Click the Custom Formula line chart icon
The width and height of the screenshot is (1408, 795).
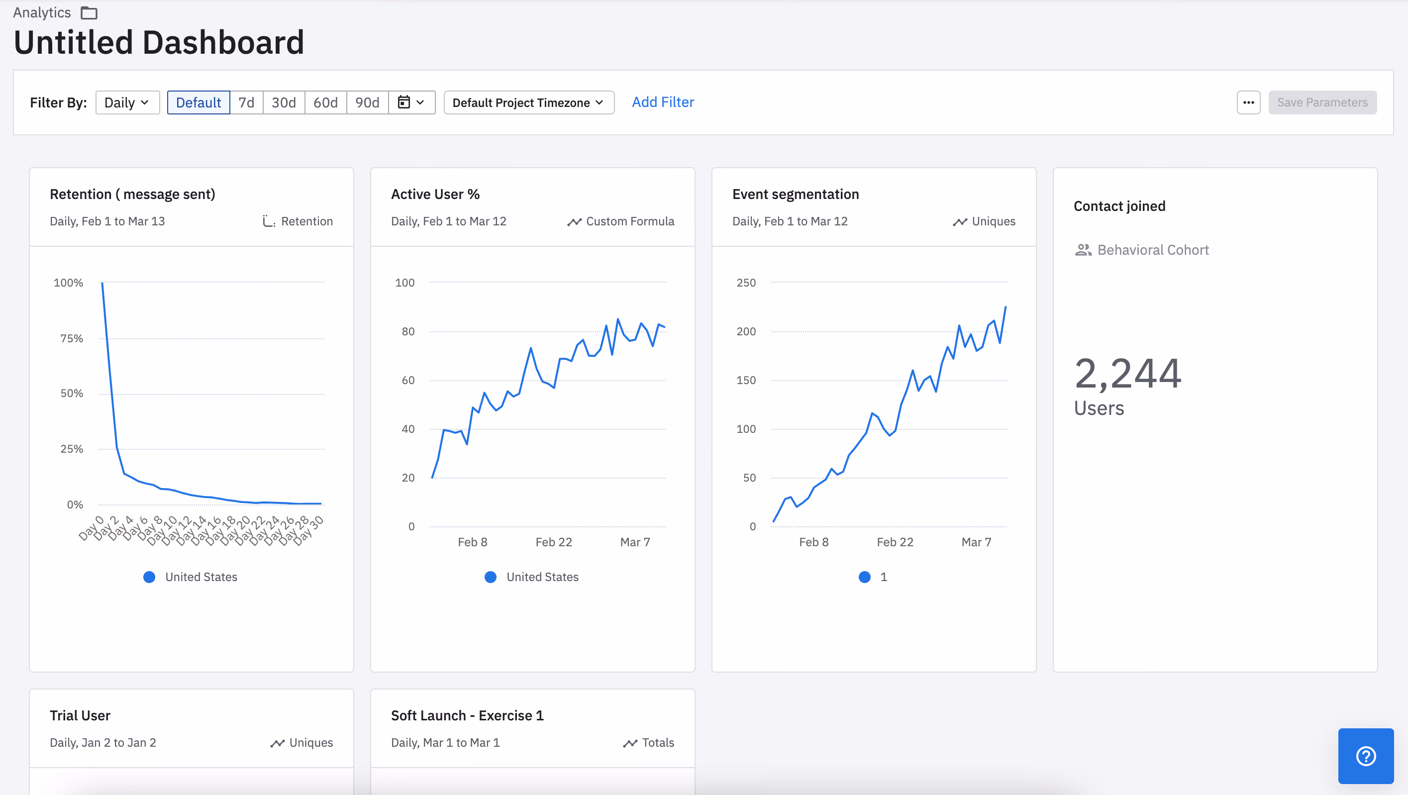click(x=574, y=221)
